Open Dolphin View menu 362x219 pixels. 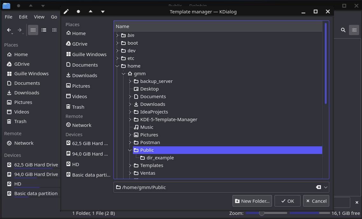point(39,17)
